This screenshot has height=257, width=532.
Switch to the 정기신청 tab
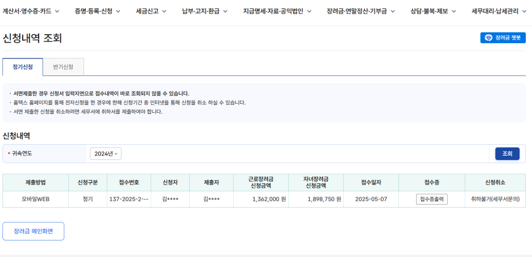[23, 67]
